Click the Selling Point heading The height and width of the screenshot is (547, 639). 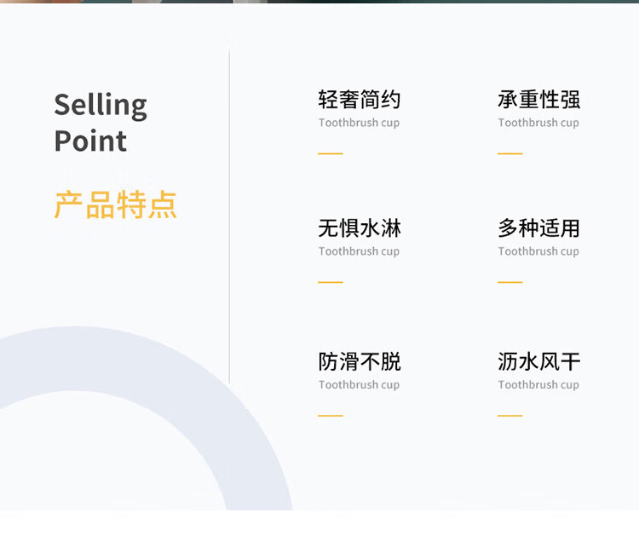tap(101, 122)
